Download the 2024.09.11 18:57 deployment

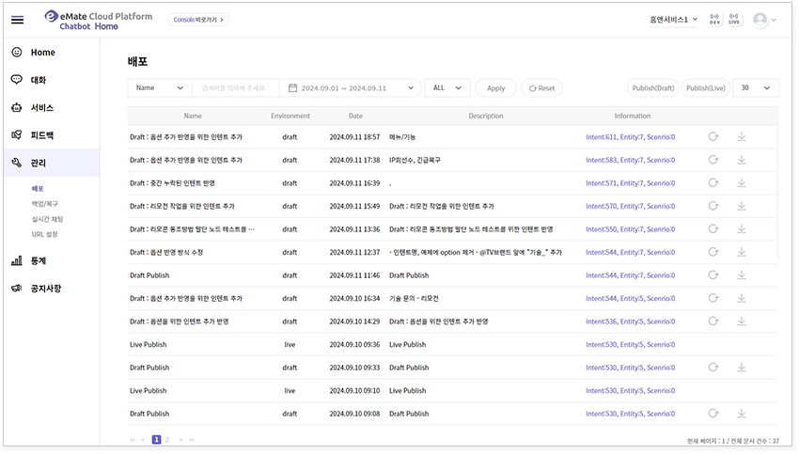coord(742,136)
